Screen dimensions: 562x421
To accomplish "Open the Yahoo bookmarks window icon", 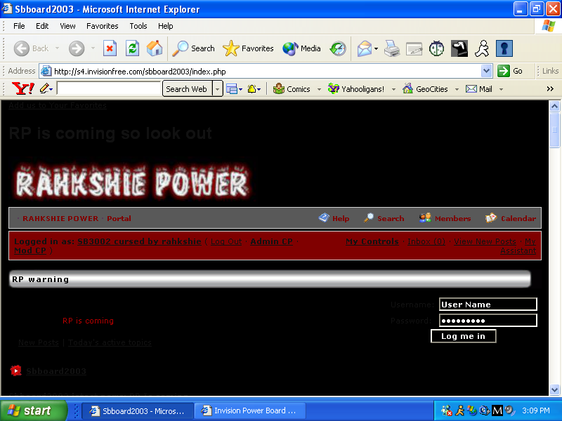I will pos(232,89).
